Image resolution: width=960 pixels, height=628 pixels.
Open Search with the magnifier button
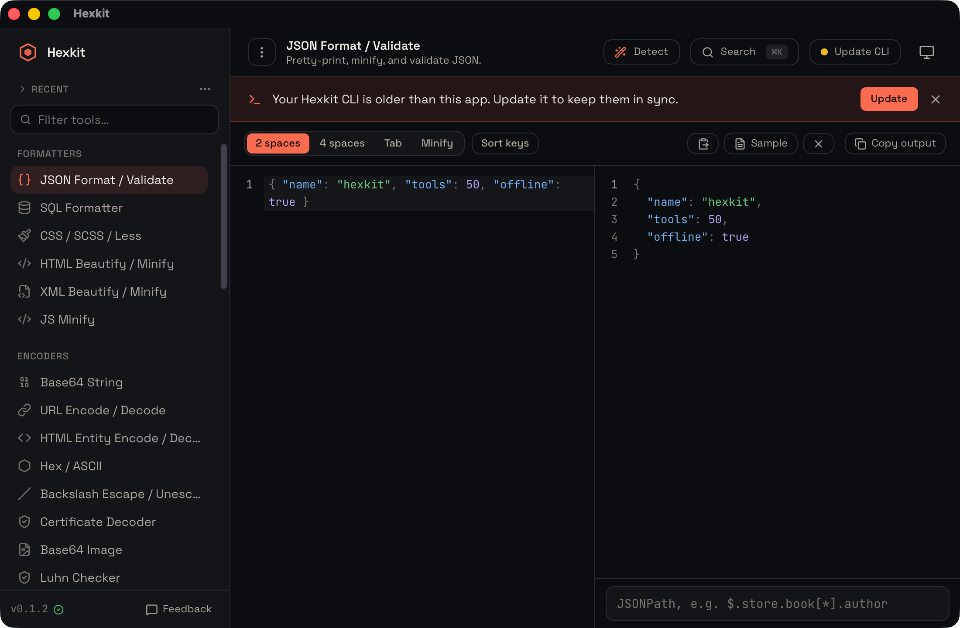pyautogui.click(x=744, y=52)
